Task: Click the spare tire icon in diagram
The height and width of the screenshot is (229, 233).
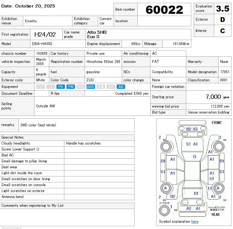Action: (x=164, y=211)
